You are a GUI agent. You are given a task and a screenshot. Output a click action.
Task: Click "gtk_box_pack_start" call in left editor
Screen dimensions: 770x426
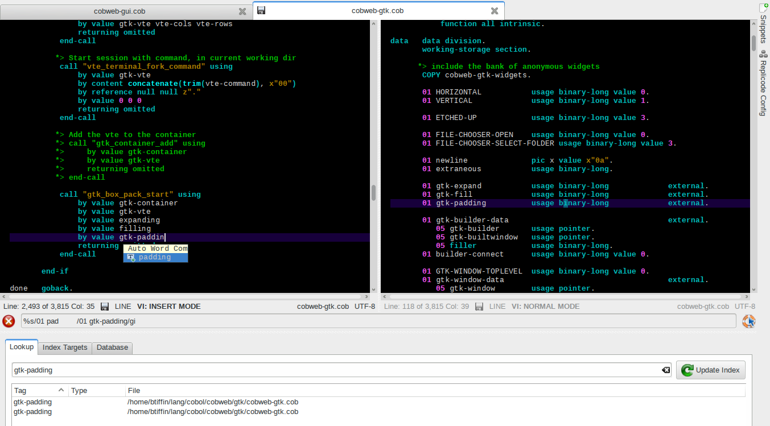coord(130,195)
